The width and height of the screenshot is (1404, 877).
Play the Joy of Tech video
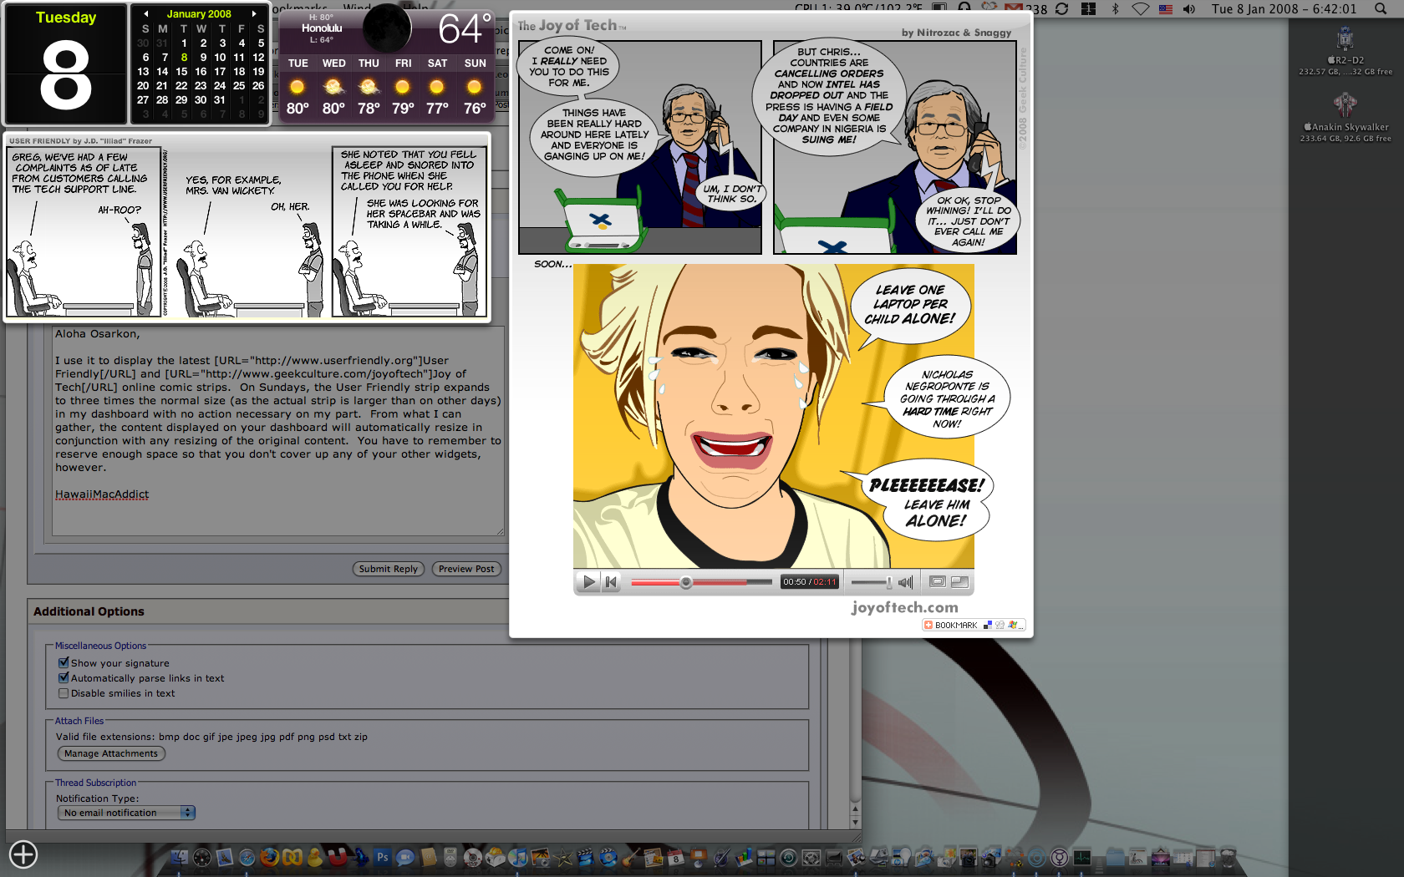588,582
